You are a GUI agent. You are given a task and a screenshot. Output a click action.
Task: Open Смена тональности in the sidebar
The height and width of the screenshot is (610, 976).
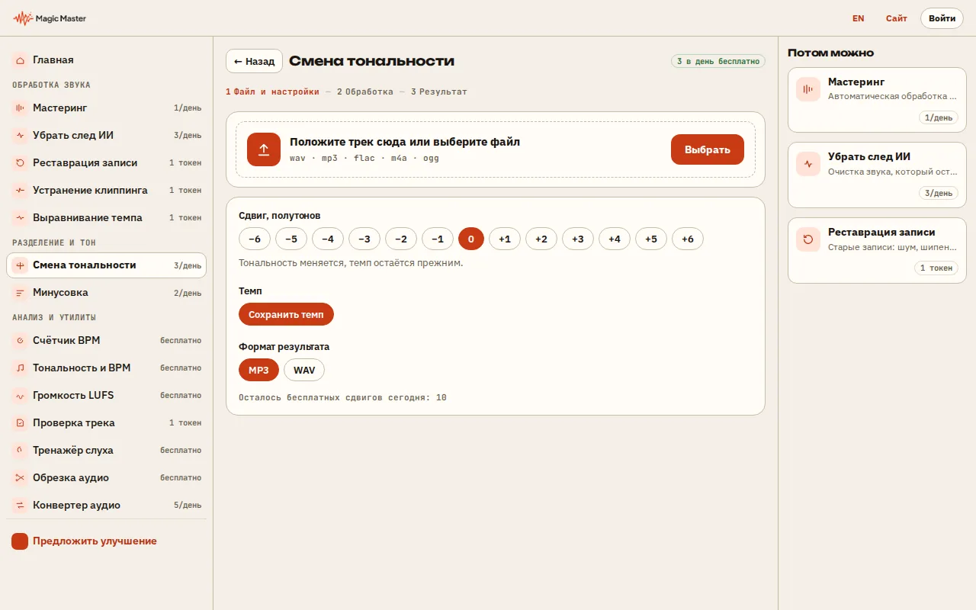107,265
